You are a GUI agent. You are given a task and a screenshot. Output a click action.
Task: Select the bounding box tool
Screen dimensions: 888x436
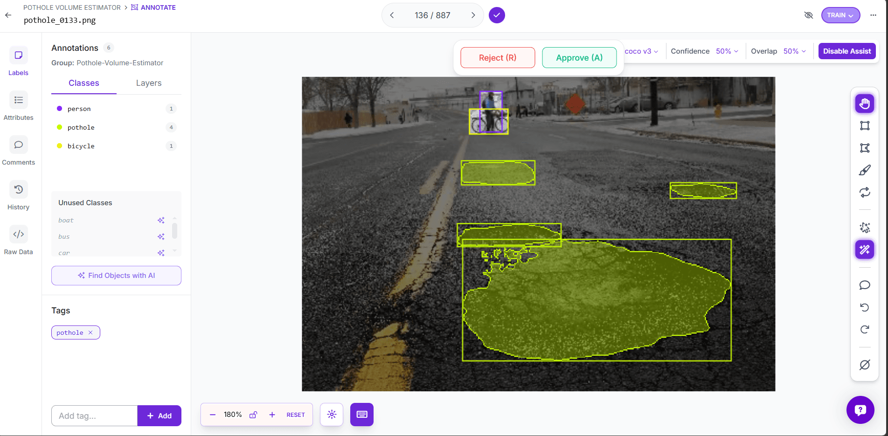865,125
